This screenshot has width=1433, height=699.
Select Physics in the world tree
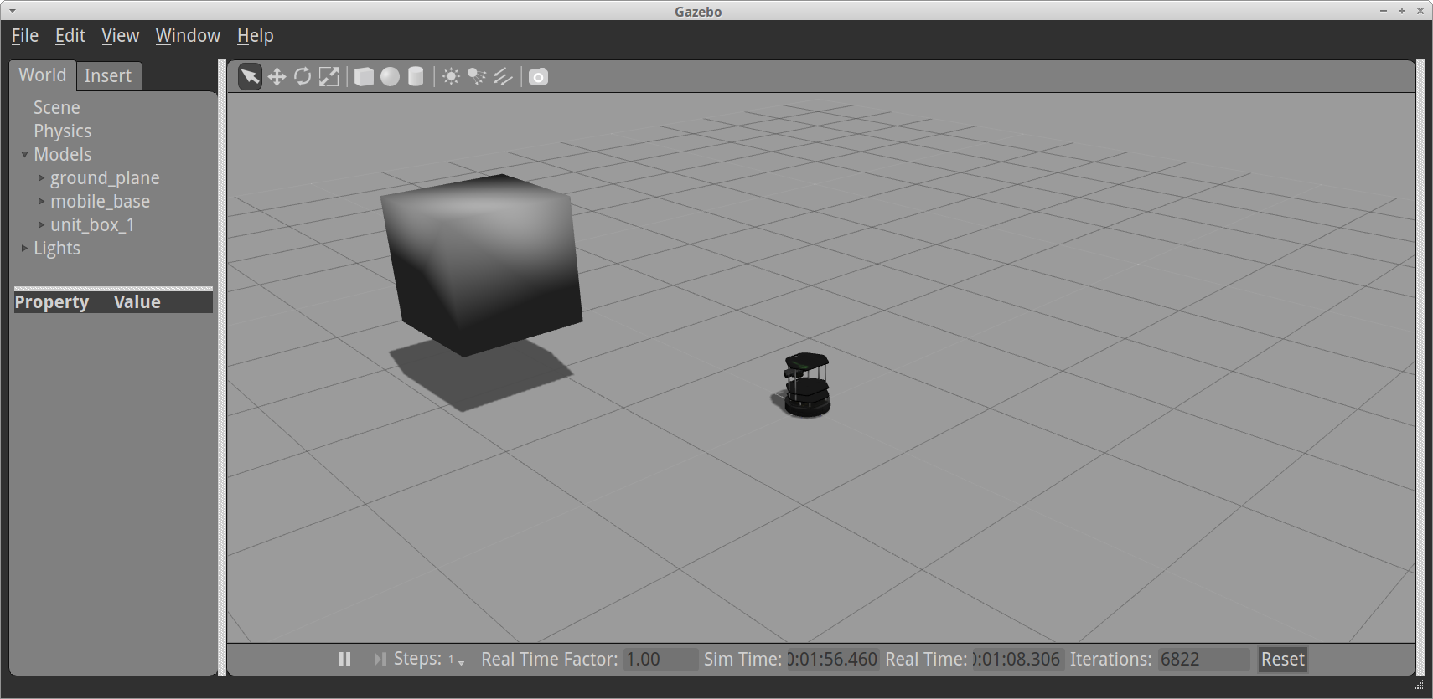(63, 131)
